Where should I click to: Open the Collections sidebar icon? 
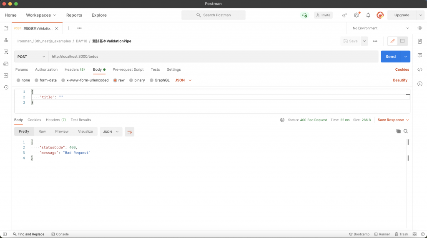[x=6, y=28]
